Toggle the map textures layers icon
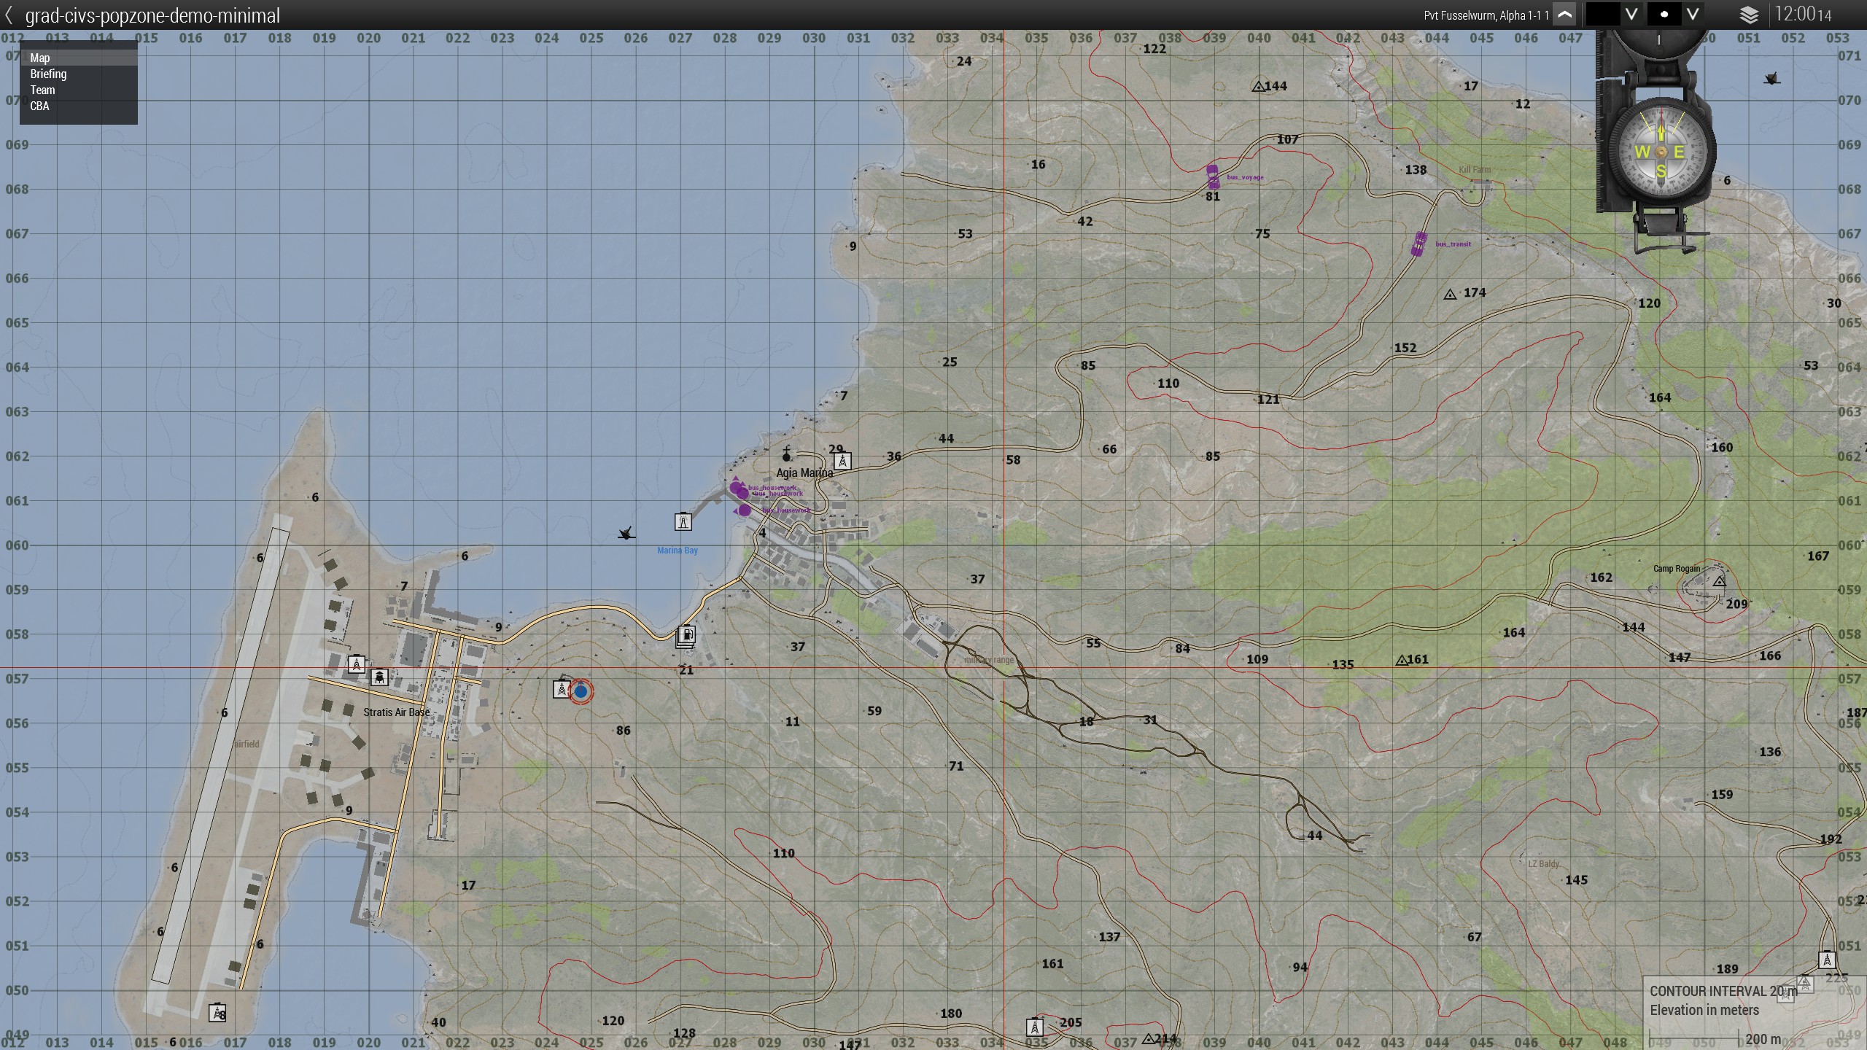Viewport: 1867px width, 1050px height. [x=1749, y=15]
